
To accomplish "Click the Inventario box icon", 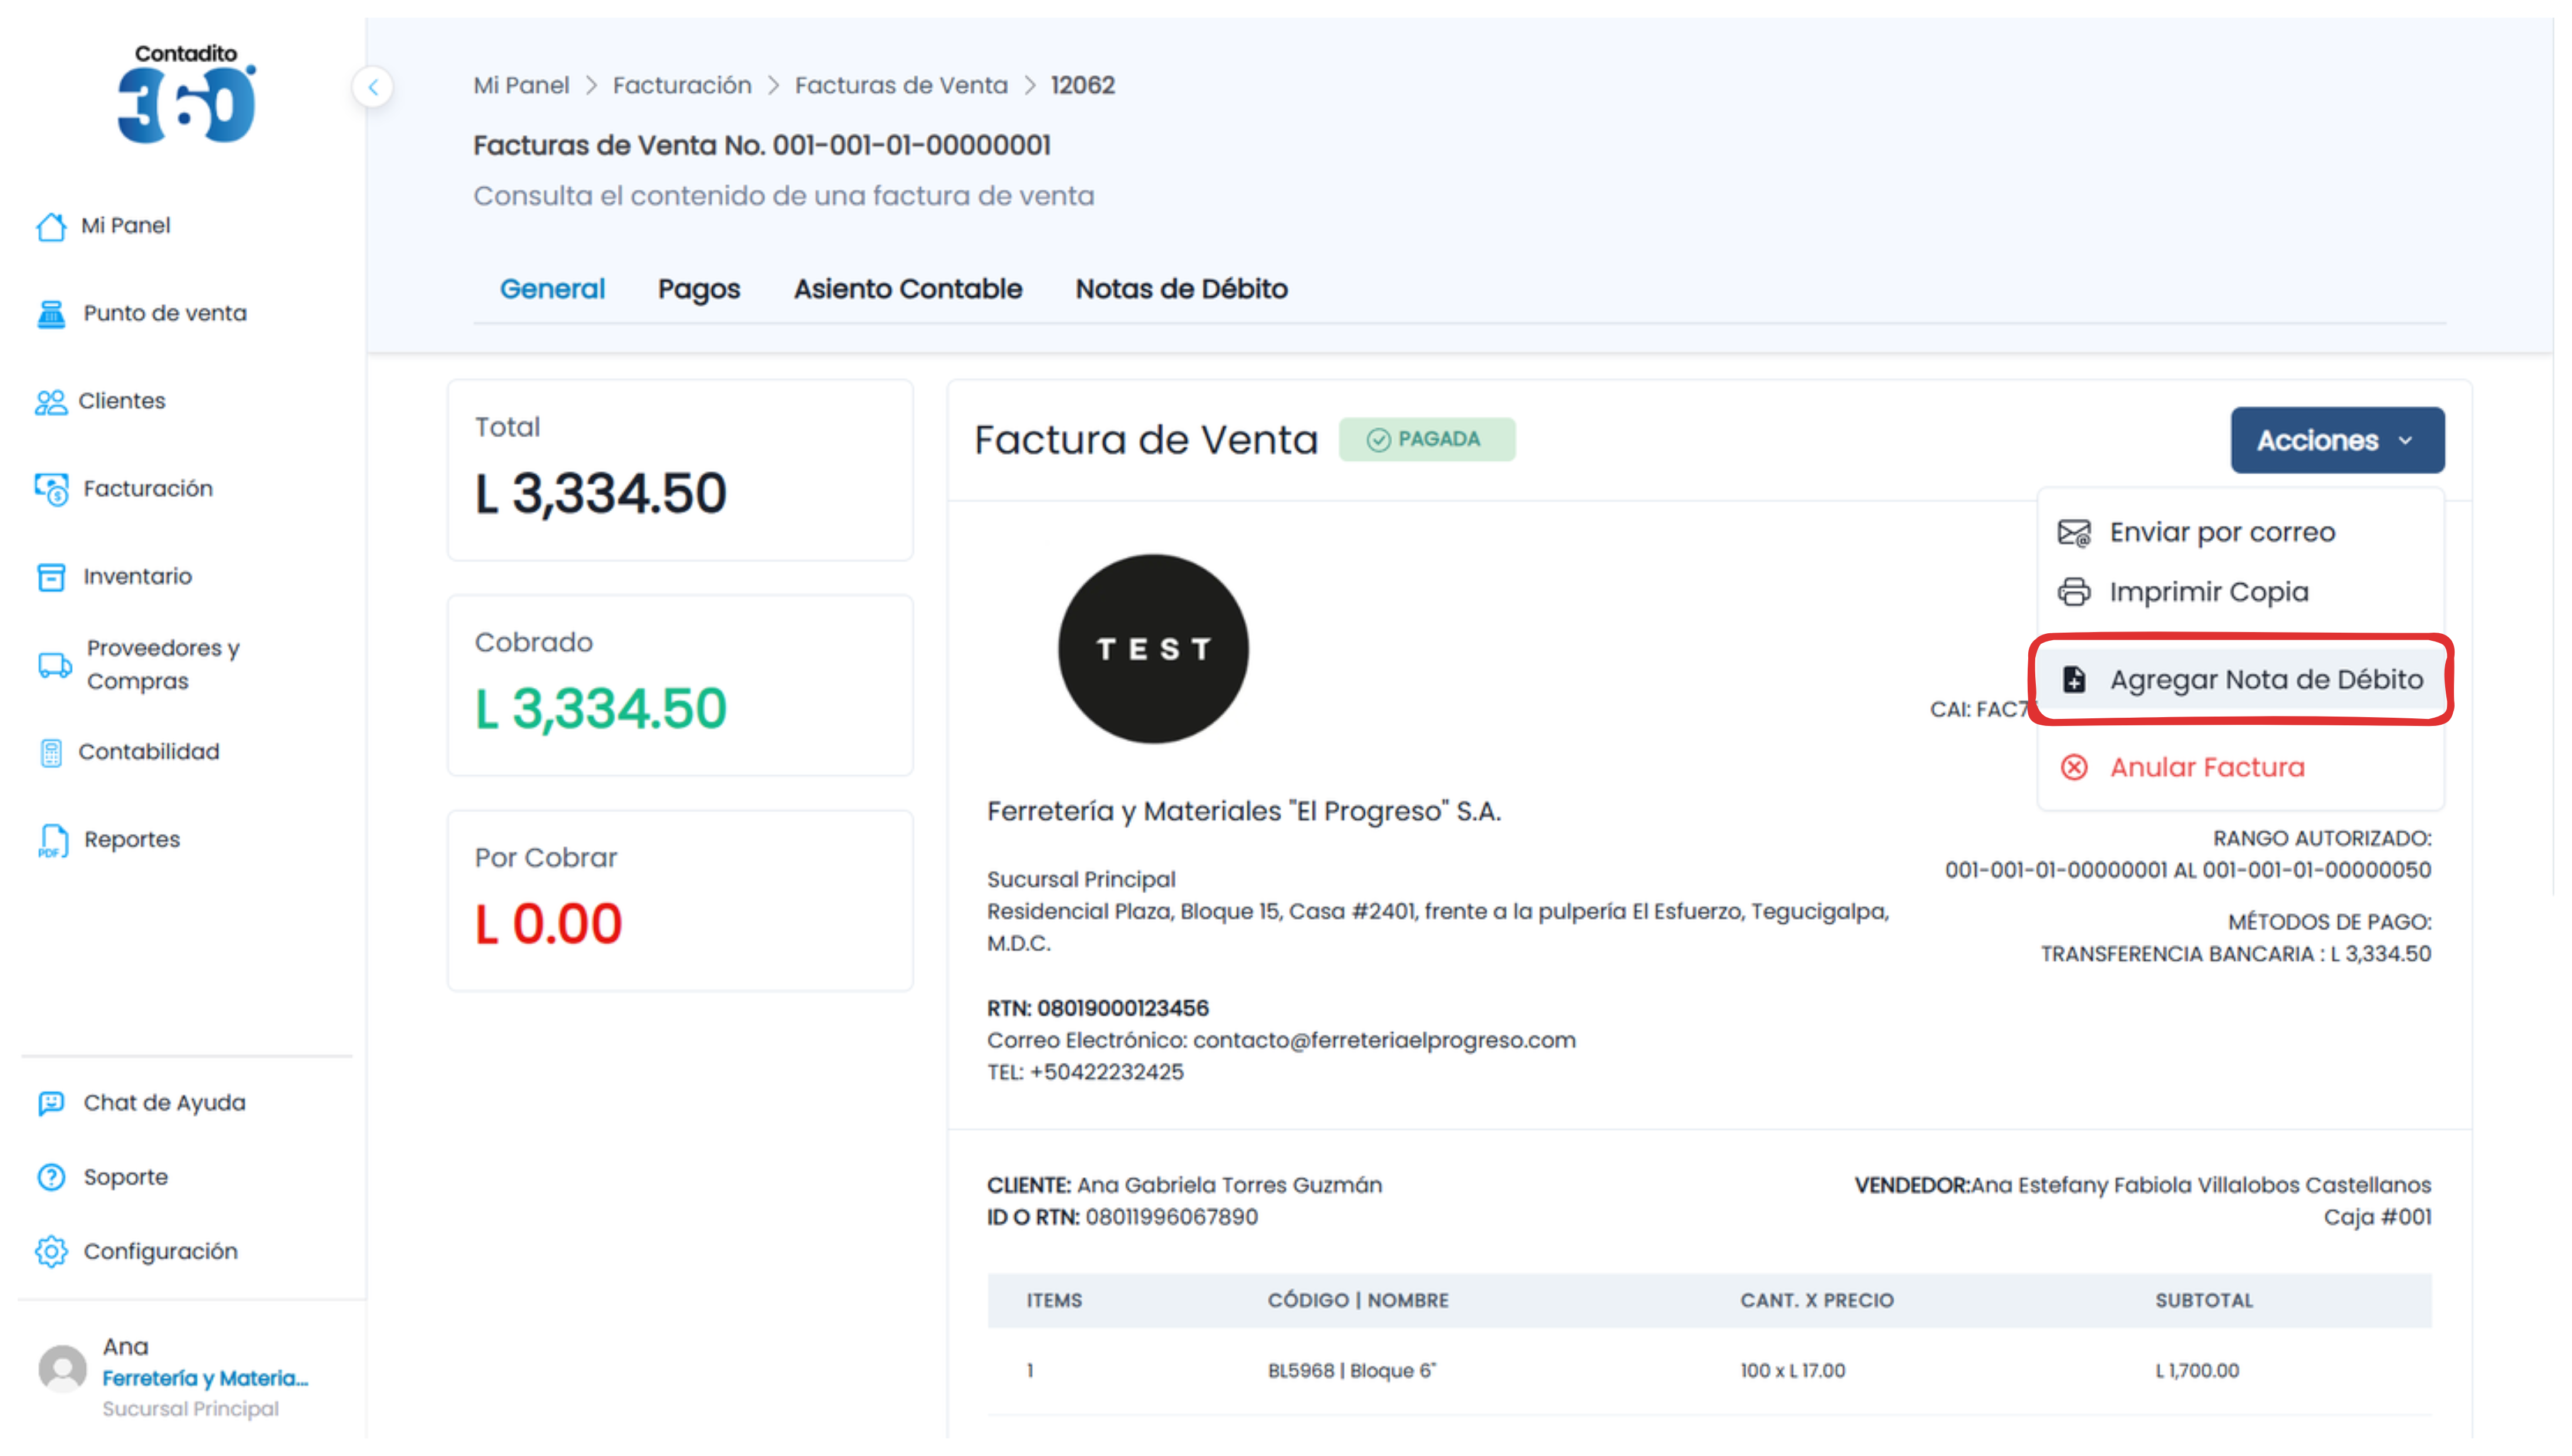I will 51,577.
